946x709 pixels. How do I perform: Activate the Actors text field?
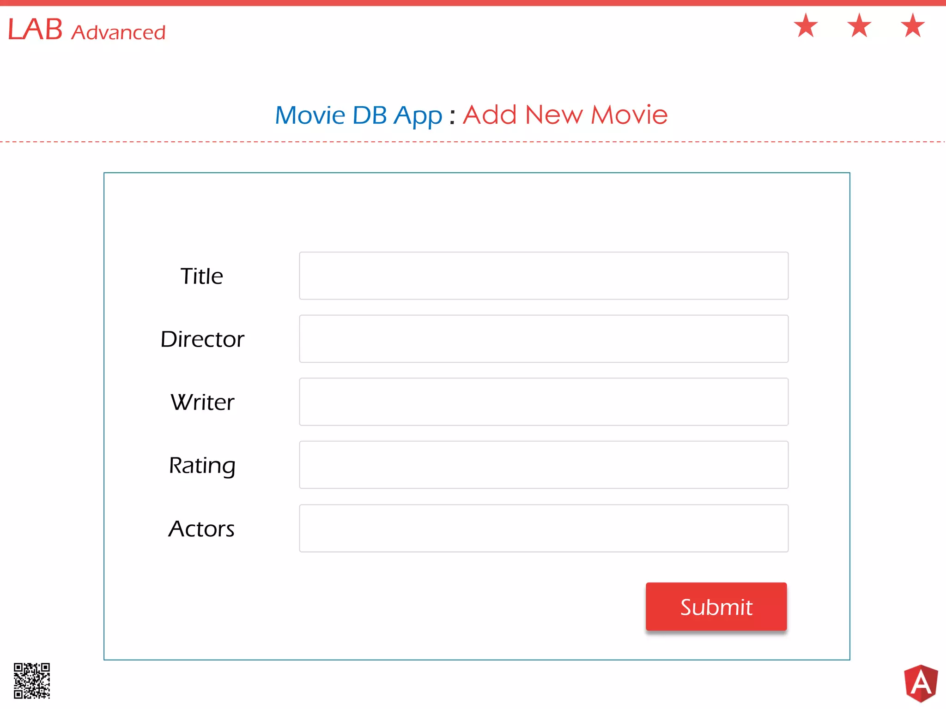[544, 528]
